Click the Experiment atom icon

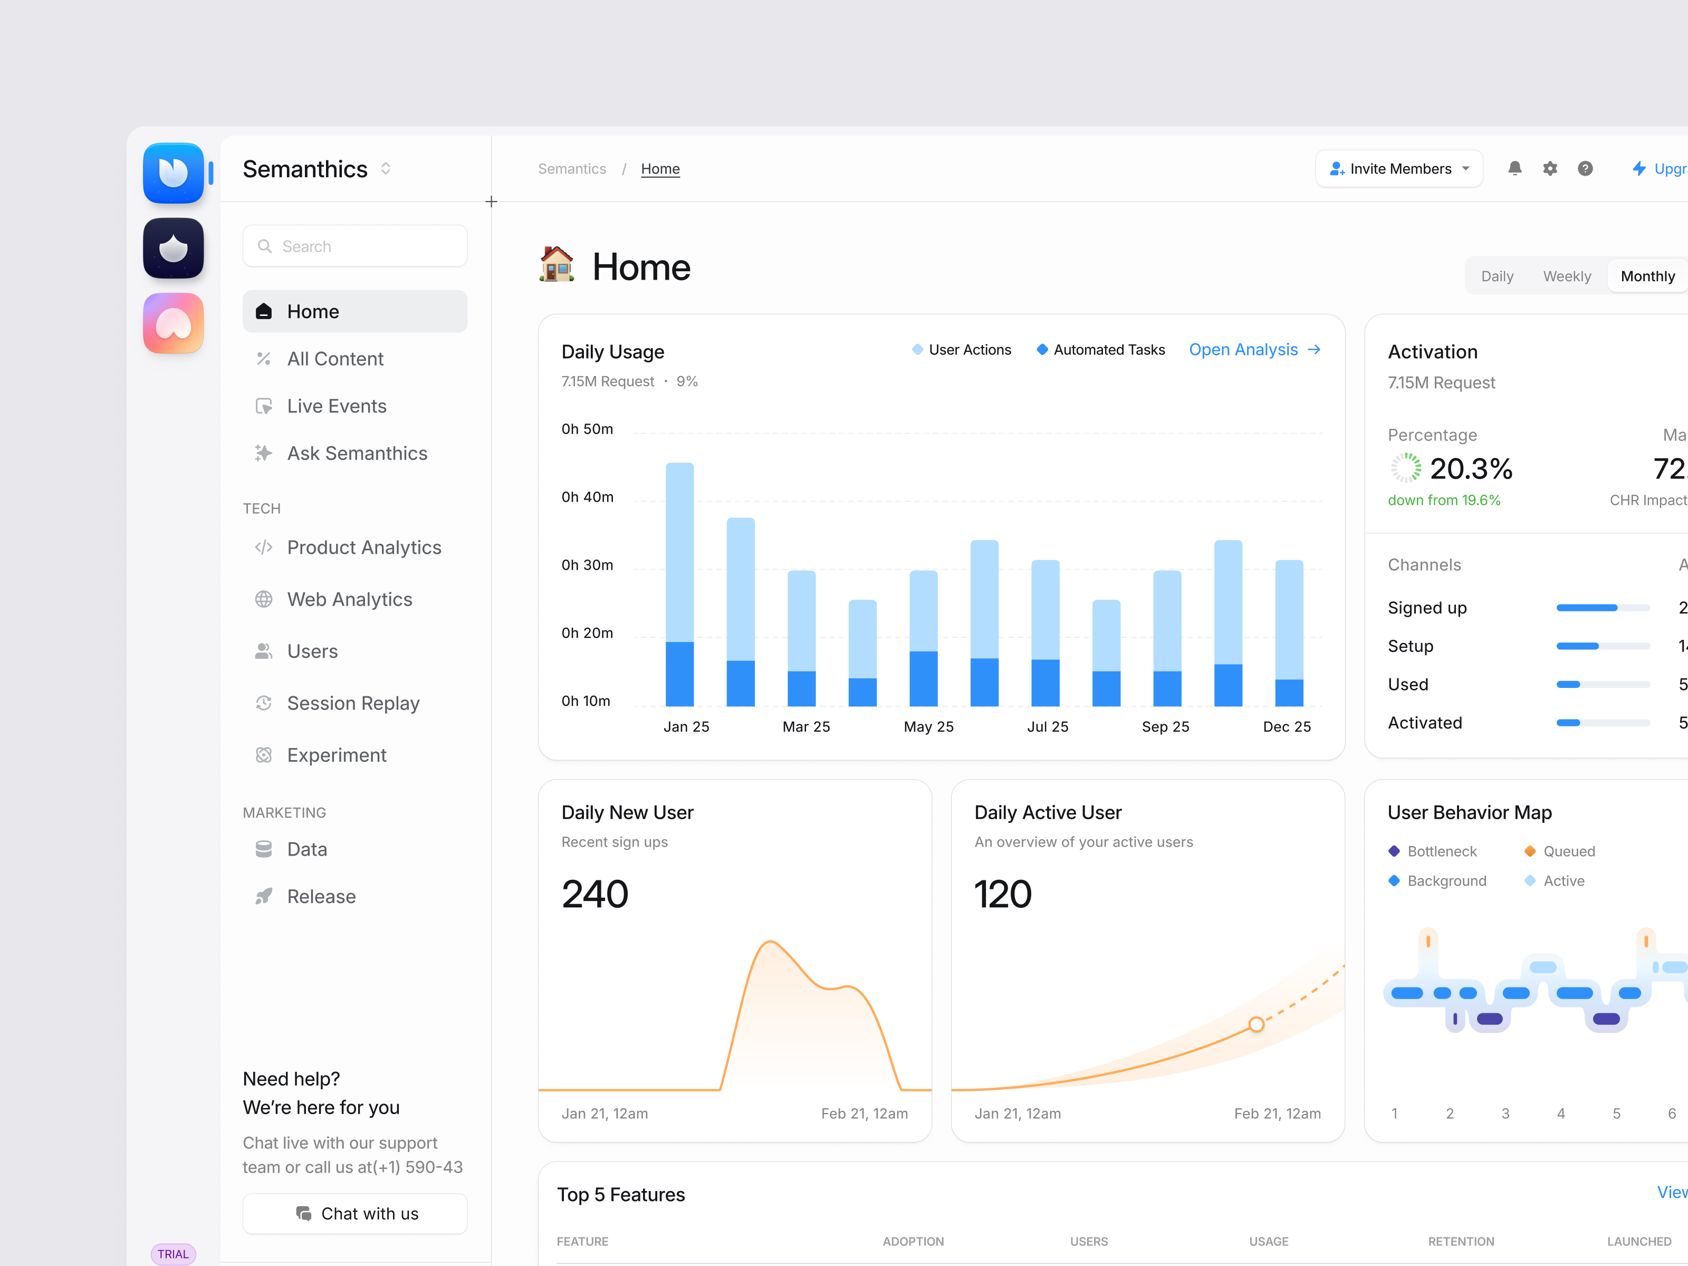pyautogui.click(x=264, y=755)
